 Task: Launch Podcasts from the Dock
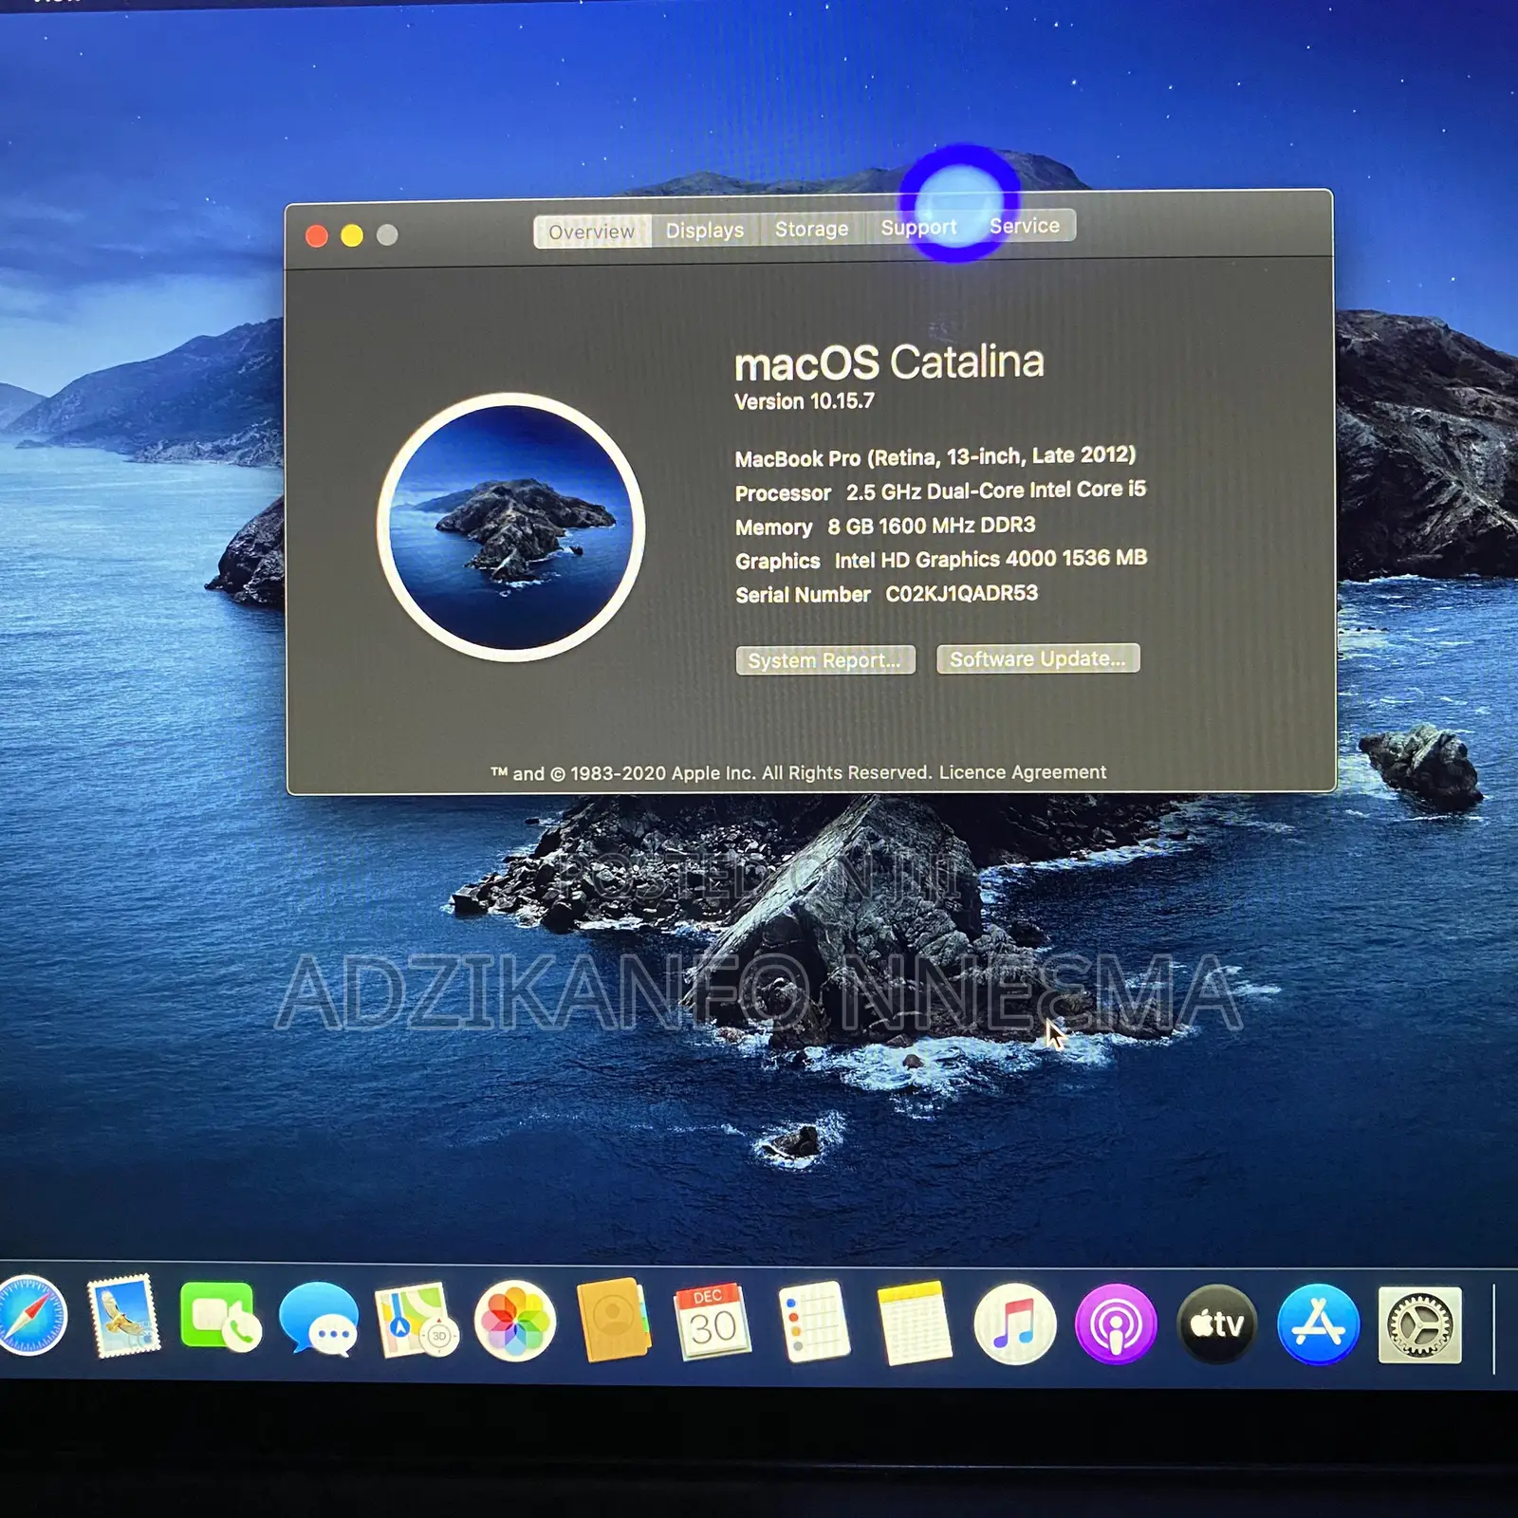click(x=1116, y=1324)
